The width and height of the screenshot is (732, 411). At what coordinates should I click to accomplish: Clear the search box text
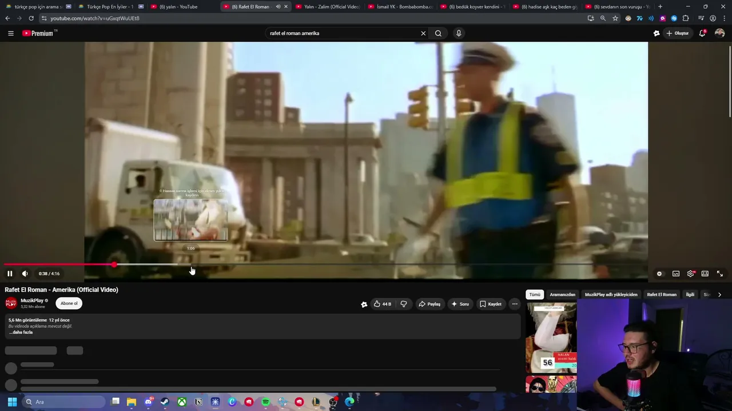(x=423, y=33)
